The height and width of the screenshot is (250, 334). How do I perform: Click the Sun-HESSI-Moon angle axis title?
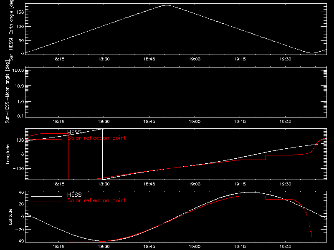pos(8,92)
